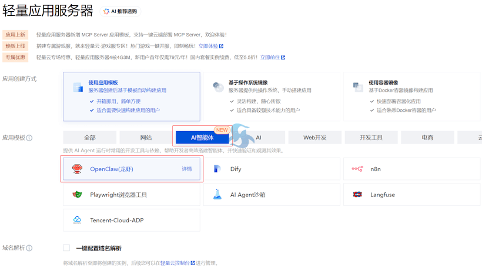
Task: Open AI 推荐选购 recommendation button
Action: pos(120,11)
